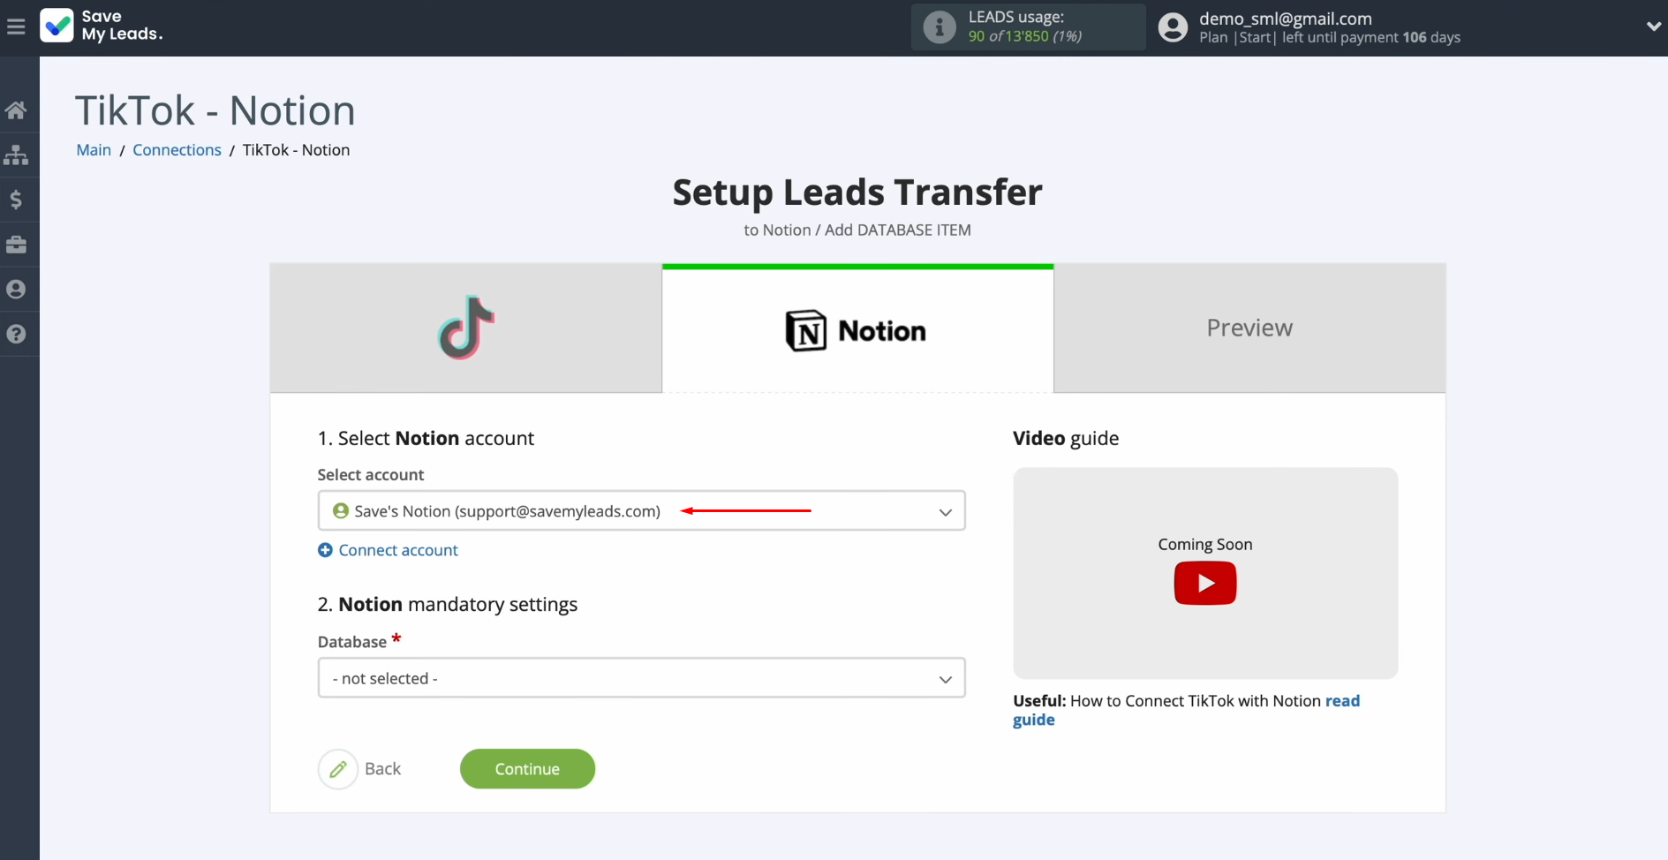Expand the account menu chevron

(1653, 26)
